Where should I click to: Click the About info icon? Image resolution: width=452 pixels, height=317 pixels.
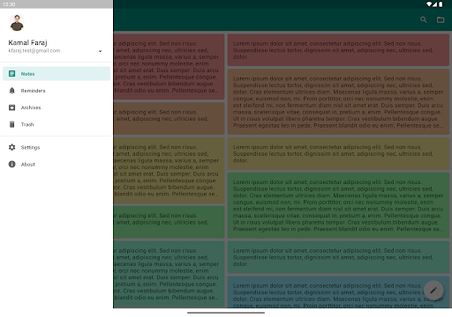pos(11,164)
